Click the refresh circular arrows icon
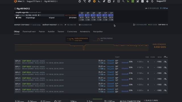 (x=152, y=1)
